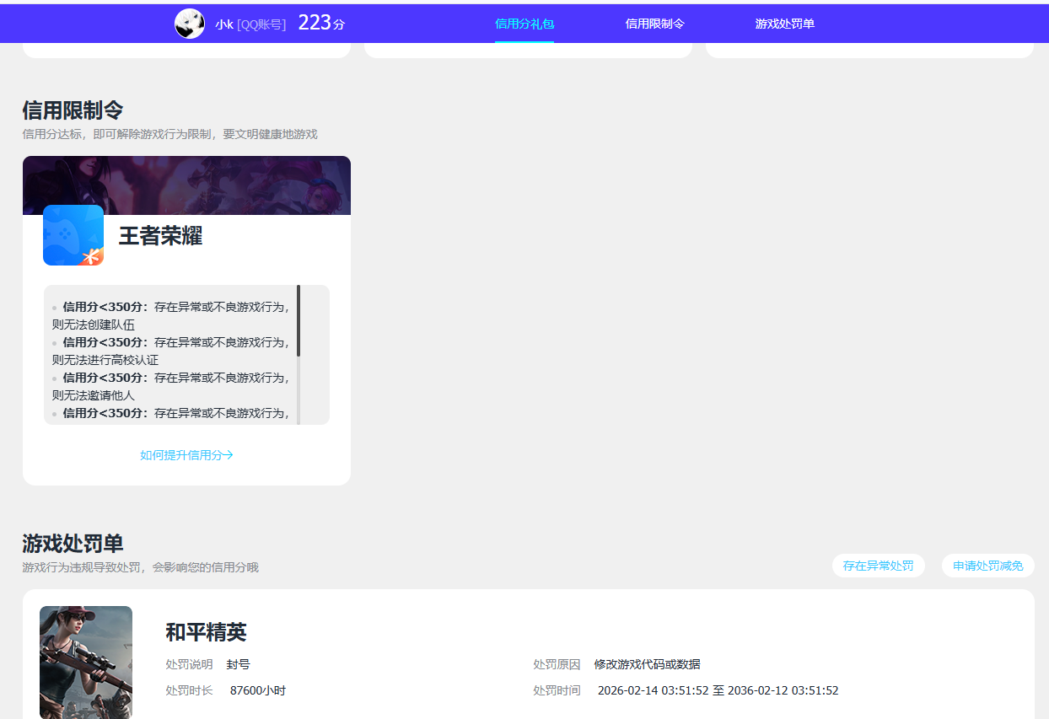
Task: Click the 223分 credit score text
Action: pyautogui.click(x=321, y=24)
